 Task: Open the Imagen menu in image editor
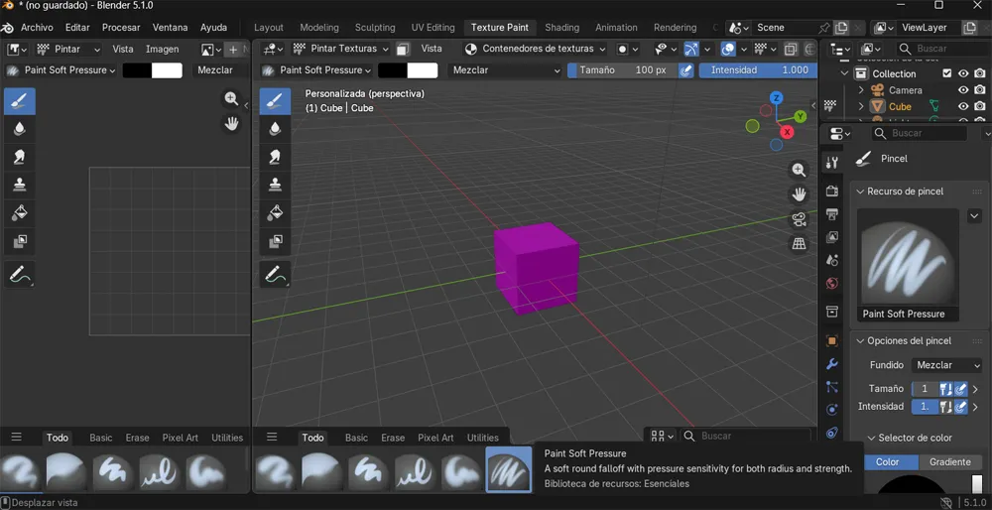pyautogui.click(x=162, y=49)
